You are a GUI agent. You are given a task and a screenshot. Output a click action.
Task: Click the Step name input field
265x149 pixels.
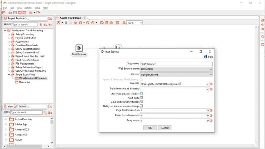coord(176,64)
